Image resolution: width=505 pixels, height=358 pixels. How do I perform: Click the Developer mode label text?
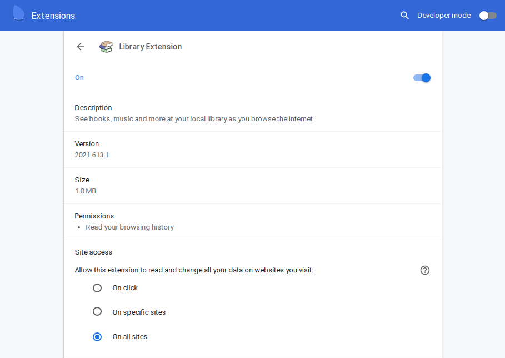coord(444,16)
